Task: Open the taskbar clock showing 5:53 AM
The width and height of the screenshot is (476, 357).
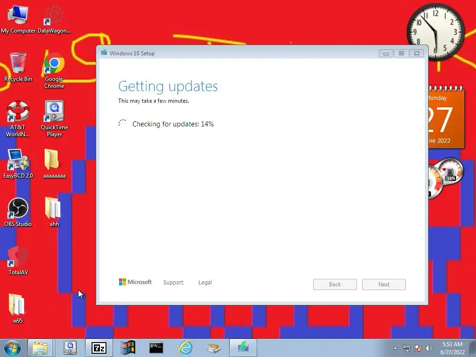Action: click(452, 348)
